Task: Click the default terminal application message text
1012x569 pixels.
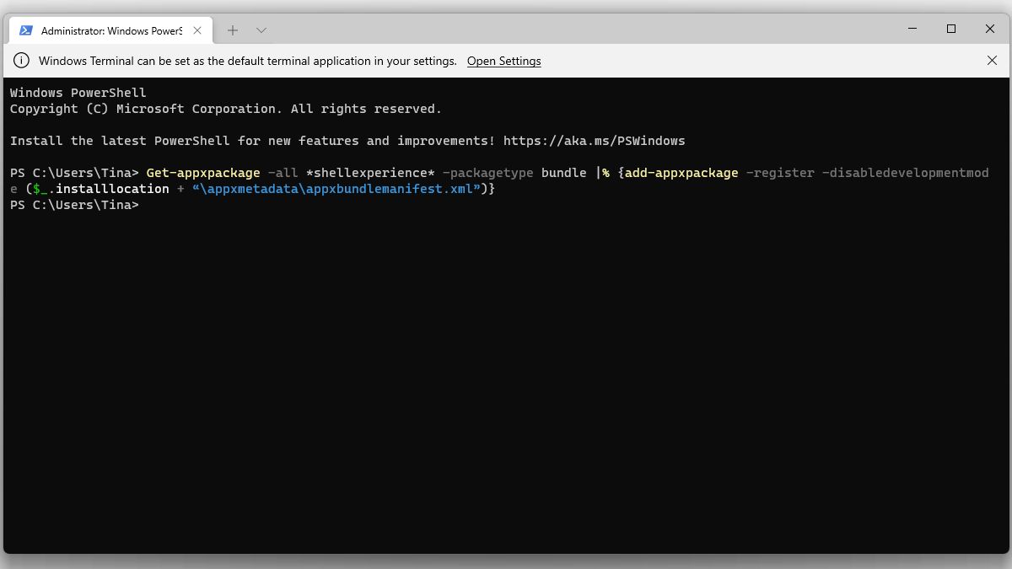Action: (x=247, y=61)
